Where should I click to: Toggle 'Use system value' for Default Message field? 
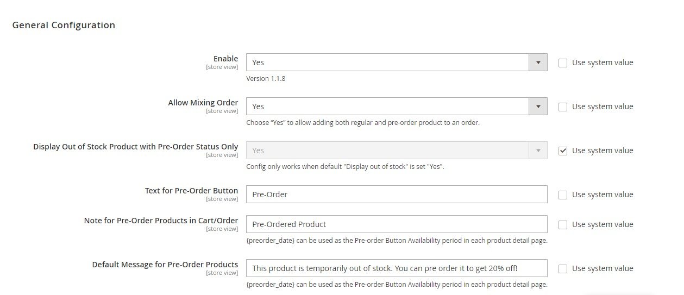(x=563, y=268)
